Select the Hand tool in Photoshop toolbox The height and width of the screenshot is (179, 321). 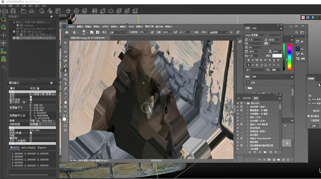pyautogui.click(x=65, y=102)
